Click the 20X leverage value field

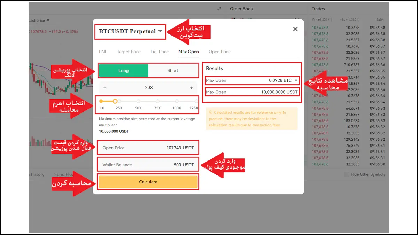(149, 88)
